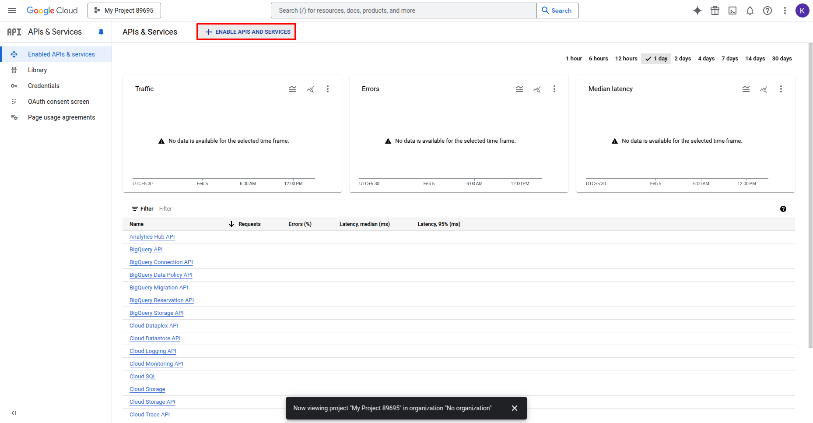
Task: Sort by Latency, median (ms) column
Action: 364,224
